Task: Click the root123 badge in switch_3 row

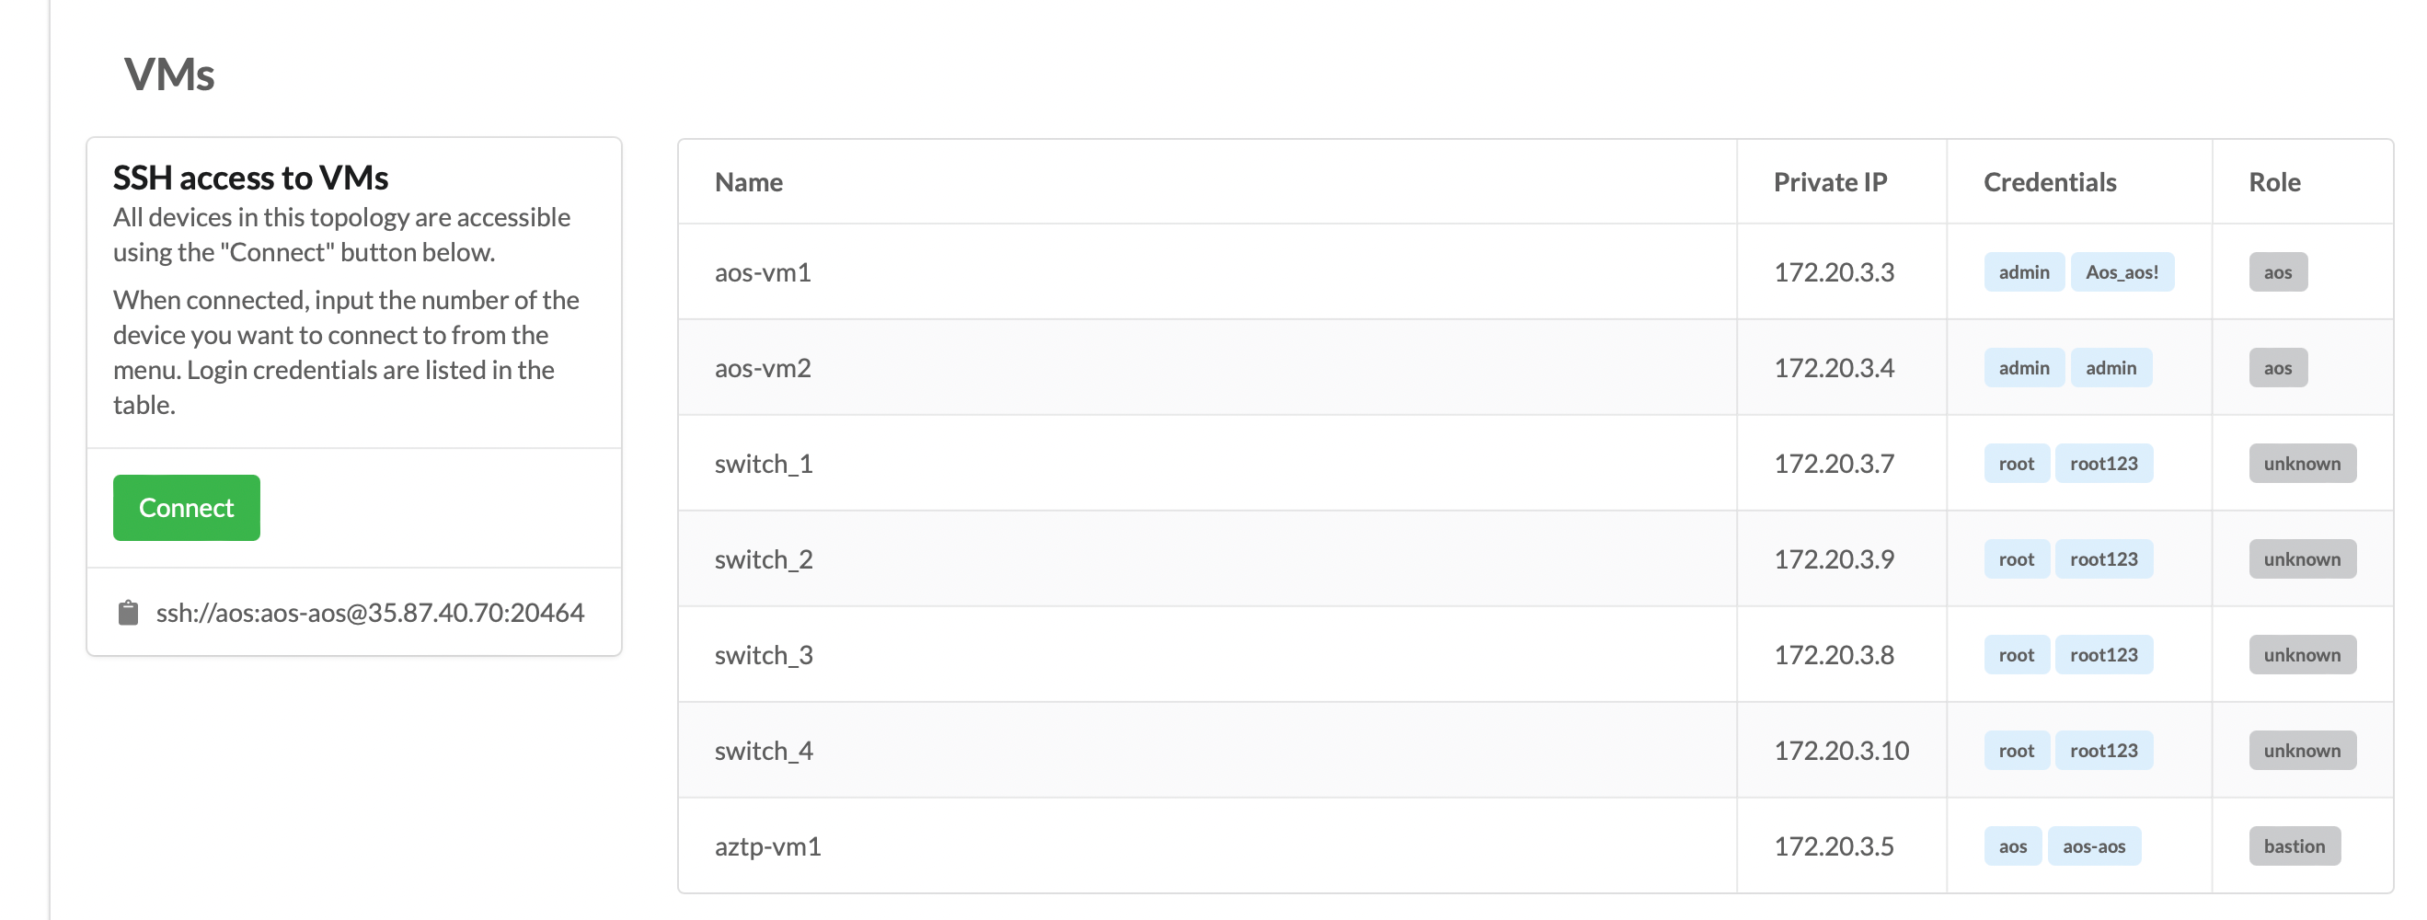Action: [x=2105, y=653]
